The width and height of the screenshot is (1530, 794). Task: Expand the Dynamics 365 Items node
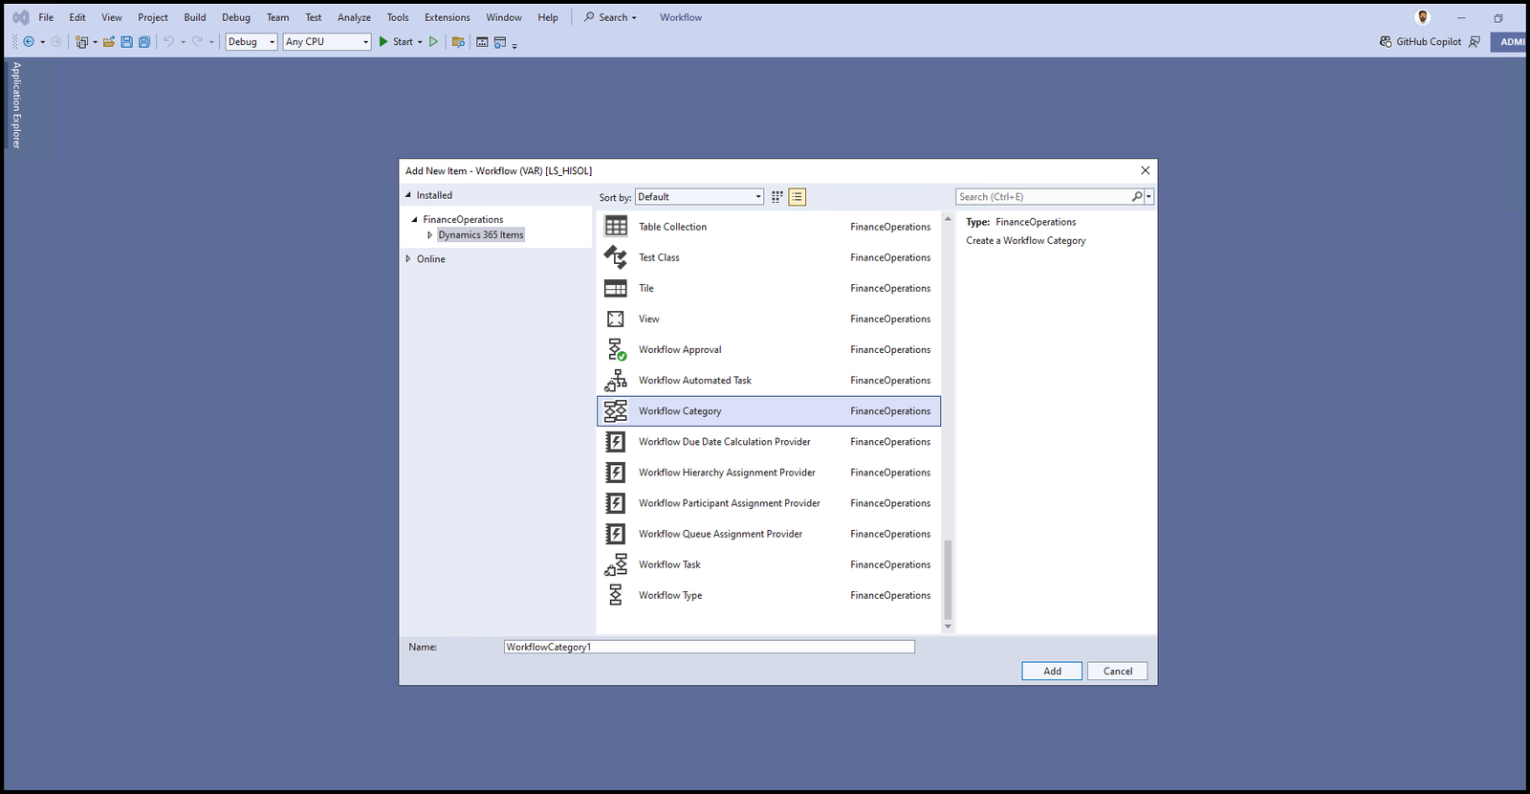click(x=429, y=234)
